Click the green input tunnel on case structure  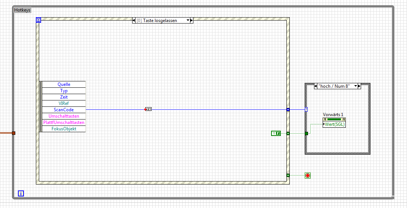(306, 133)
